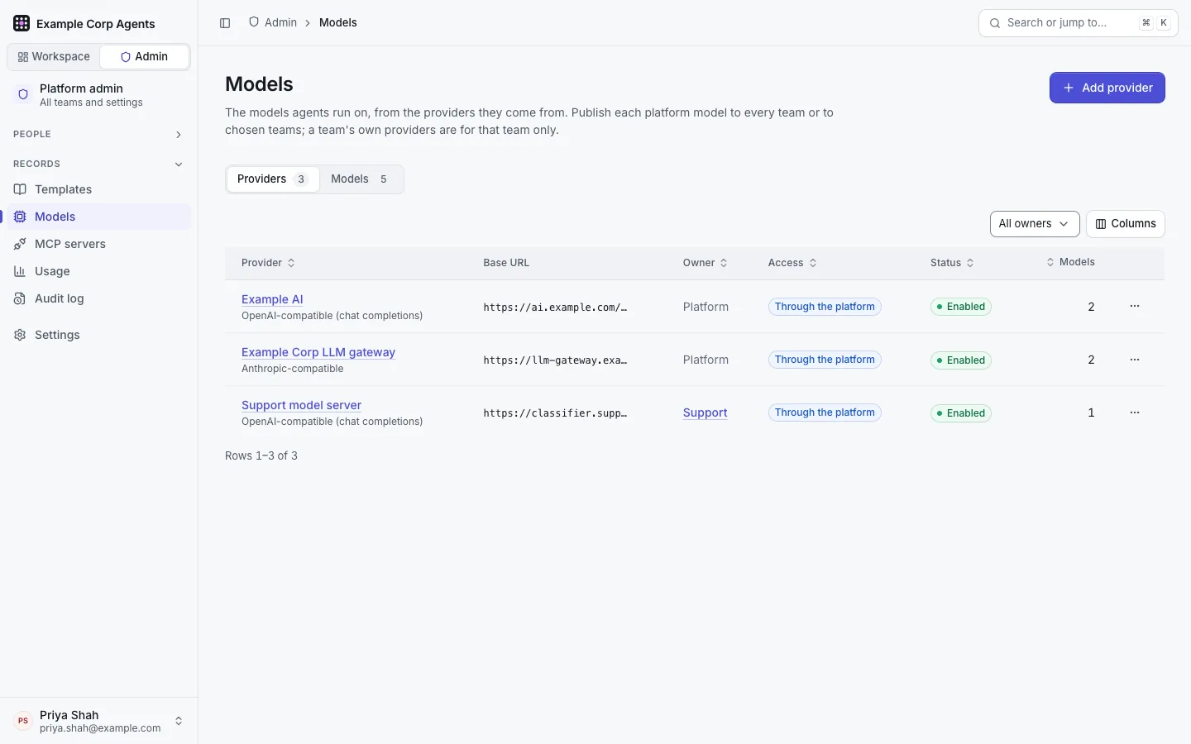The image size is (1191, 744).
Task: Focus the Search or jump to field
Action: coord(1079,23)
